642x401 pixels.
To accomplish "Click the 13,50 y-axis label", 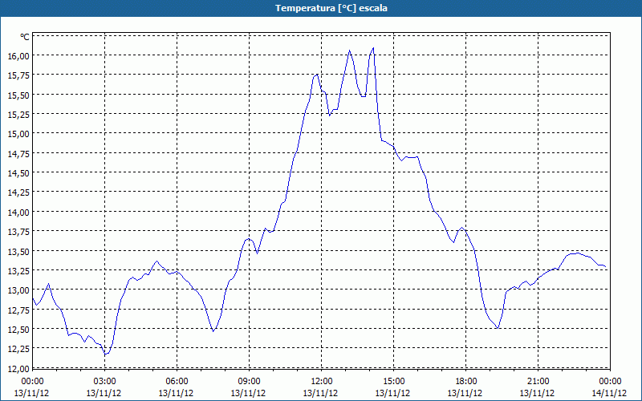I will [x=18, y=251].
